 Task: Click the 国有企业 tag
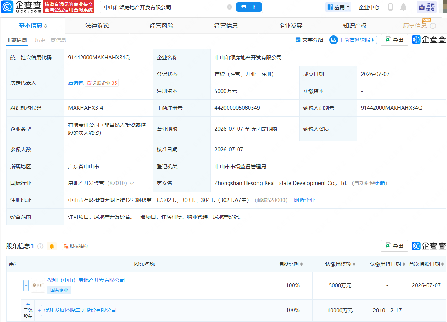pyautogui.click(x=59, y=290)
